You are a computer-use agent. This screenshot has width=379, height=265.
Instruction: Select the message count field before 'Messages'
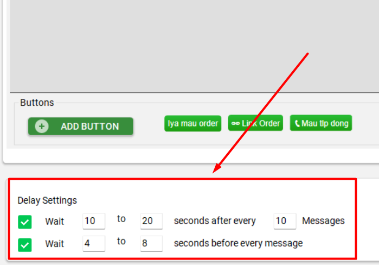click(285, 221)
